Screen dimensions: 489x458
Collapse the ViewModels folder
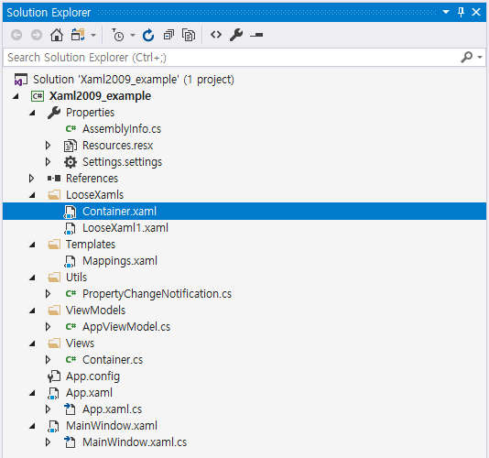coord(32,311)
